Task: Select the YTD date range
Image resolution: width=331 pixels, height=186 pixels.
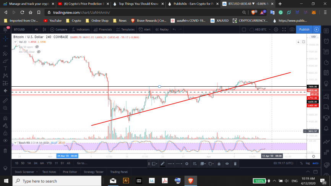Action: click(x=49, y=163)
